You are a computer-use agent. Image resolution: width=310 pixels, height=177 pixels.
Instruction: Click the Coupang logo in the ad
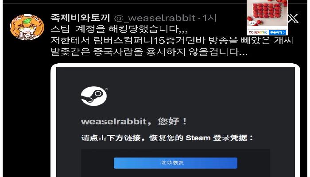[257, 32]
